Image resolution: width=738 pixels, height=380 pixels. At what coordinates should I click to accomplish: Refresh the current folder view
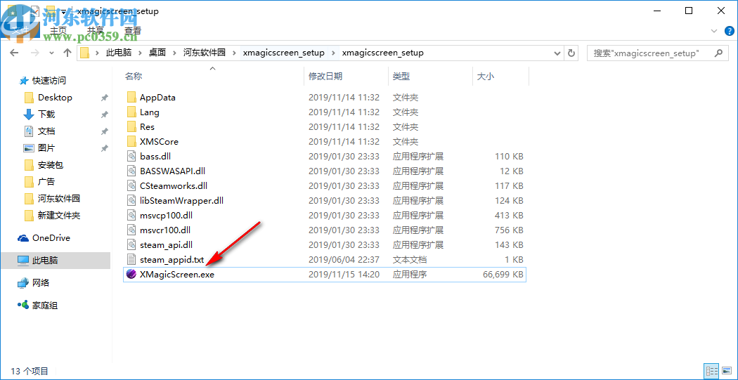pos(571,53)
